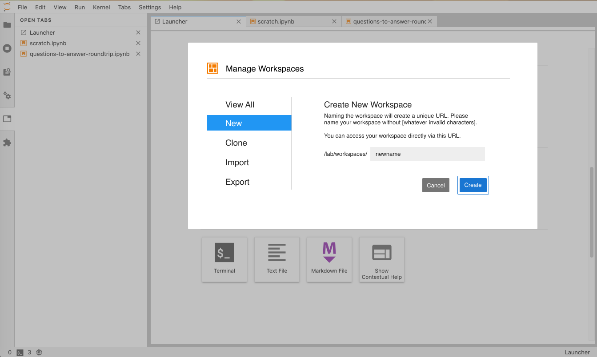The image size is (597, 357).
Task: Click the OPEN TABS panel heading
Action: click(36, 20)
